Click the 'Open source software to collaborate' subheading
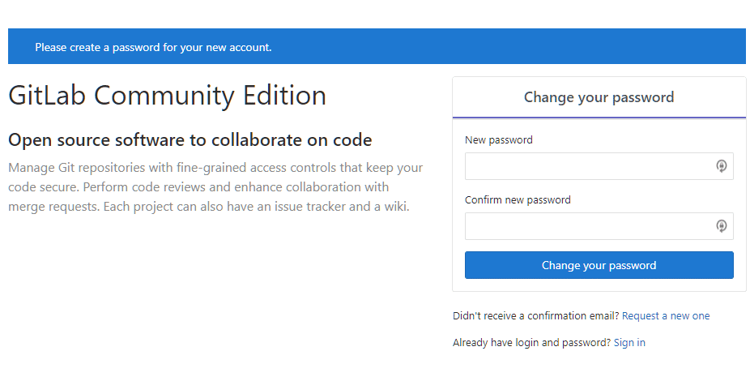Image resolution: width=750 pixels, height=381 pixels. 190,139
